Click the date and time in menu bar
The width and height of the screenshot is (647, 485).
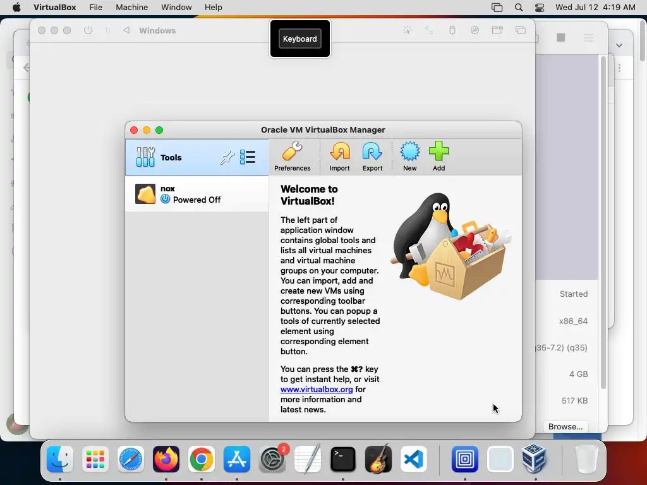(x=595, y=8)
